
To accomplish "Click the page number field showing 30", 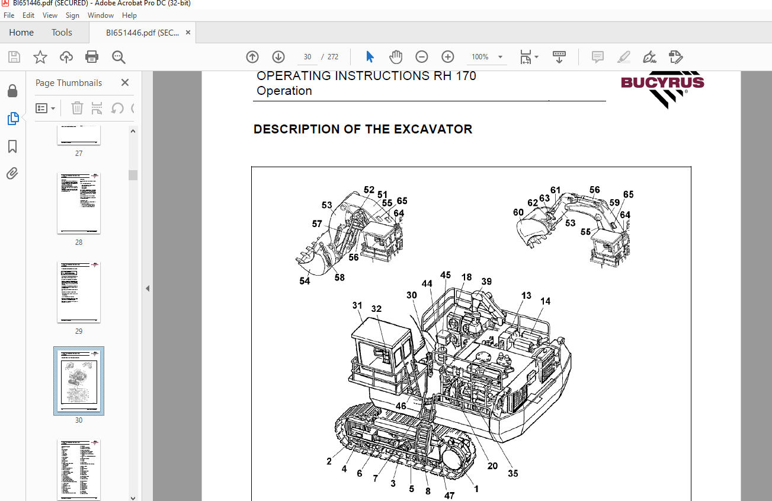I will pyautogui.click(x=307, y=57).
